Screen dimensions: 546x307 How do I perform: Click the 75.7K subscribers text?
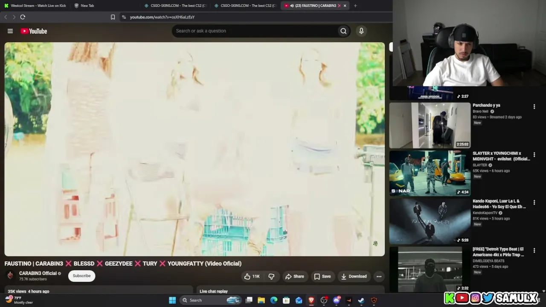click(x=33, y=279)
